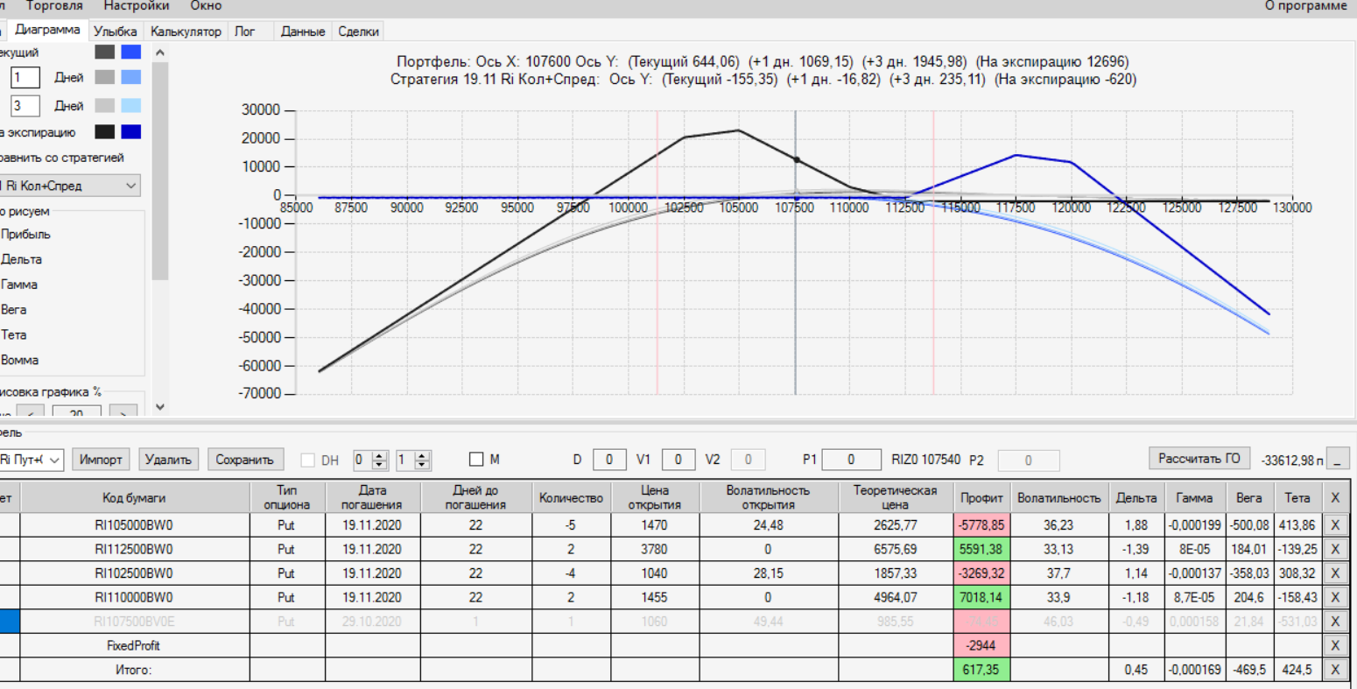Click the V1 input field

(x=678, y=460)
